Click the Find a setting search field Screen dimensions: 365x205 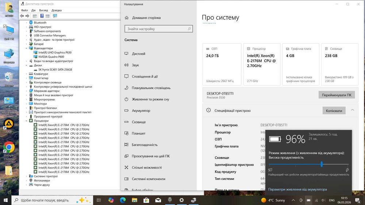coord(158,29)
